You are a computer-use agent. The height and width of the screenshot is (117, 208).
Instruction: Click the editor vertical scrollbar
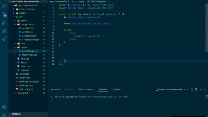(207, 27)
